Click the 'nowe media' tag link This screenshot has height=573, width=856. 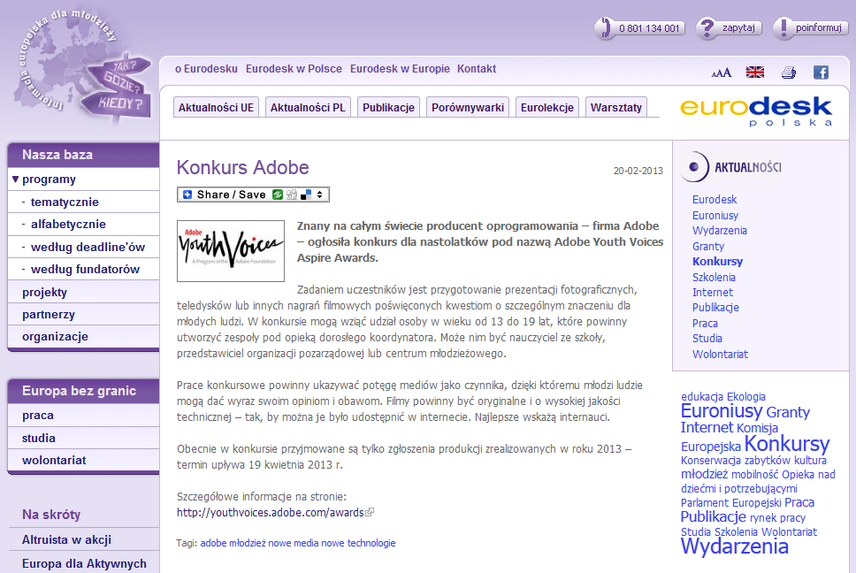click(x=294, y=543)
